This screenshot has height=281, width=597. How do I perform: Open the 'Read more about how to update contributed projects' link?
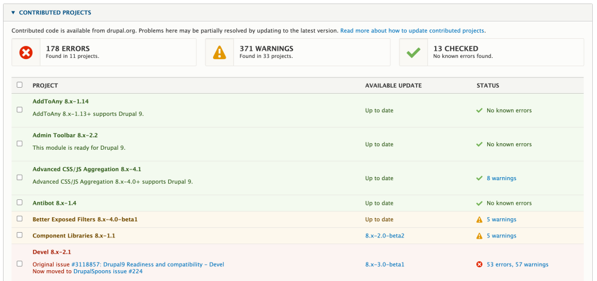point(413,31)
